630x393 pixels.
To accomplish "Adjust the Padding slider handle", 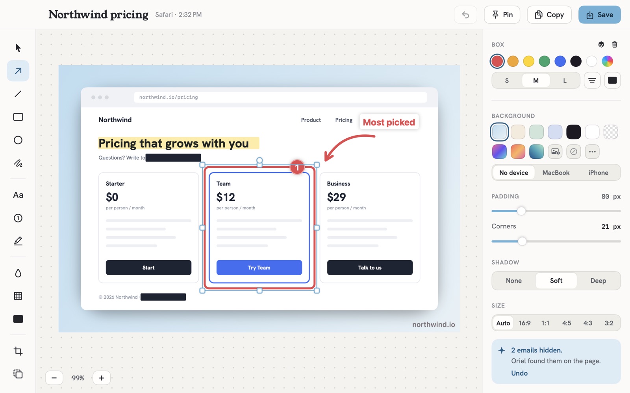I will coord(521,211).
